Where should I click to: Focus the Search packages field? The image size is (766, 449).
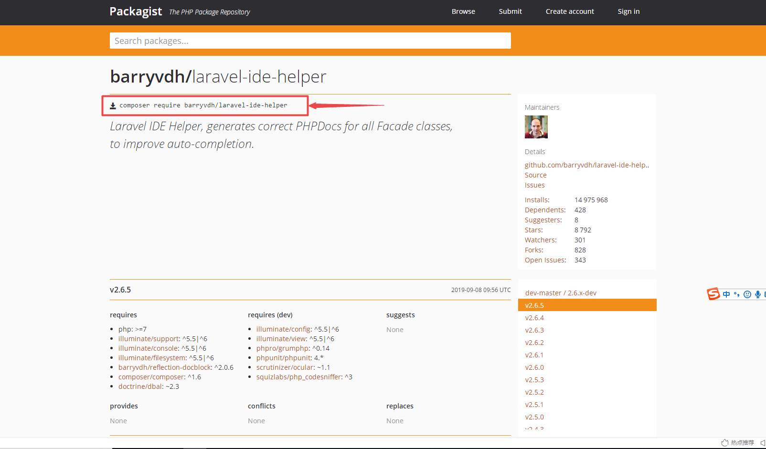coord(310,41)
